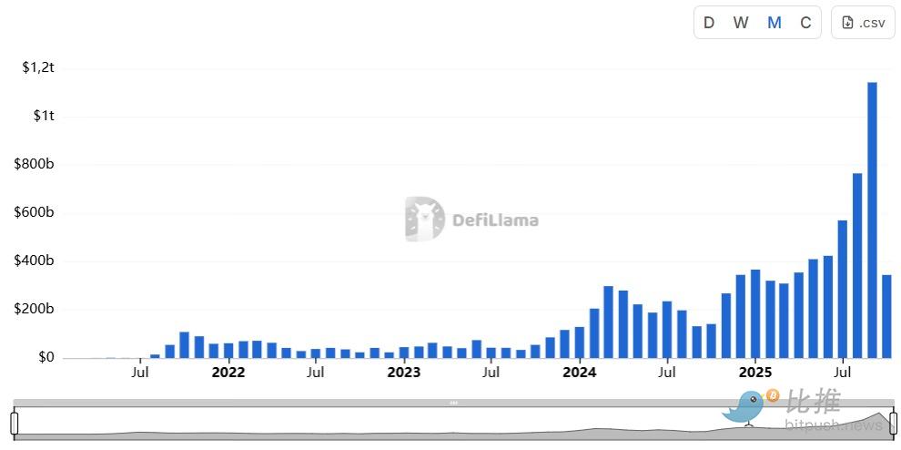Screen dimensions: 901x450
Task: Click the 2023 x-axis label
Action: point(403,372)
